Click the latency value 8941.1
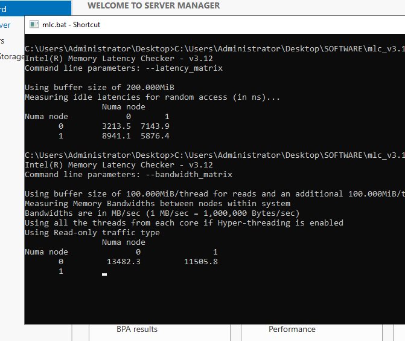 click(116, 136)
